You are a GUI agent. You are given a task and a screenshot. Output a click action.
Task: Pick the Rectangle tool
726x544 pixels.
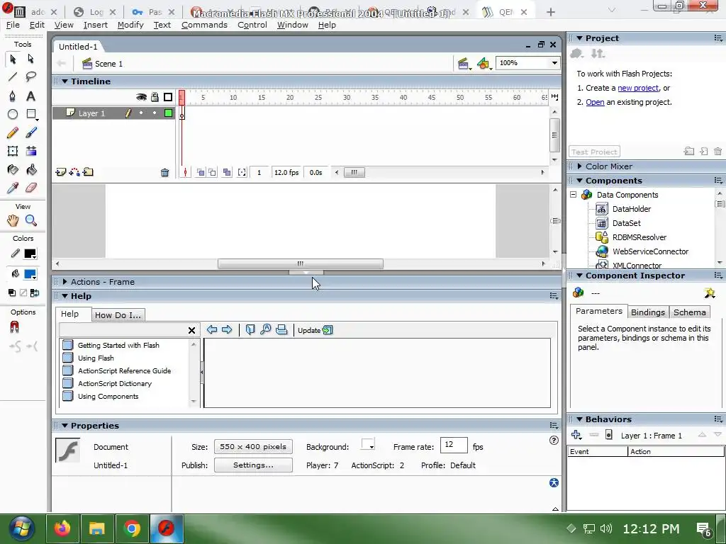(x=31, y=114)
